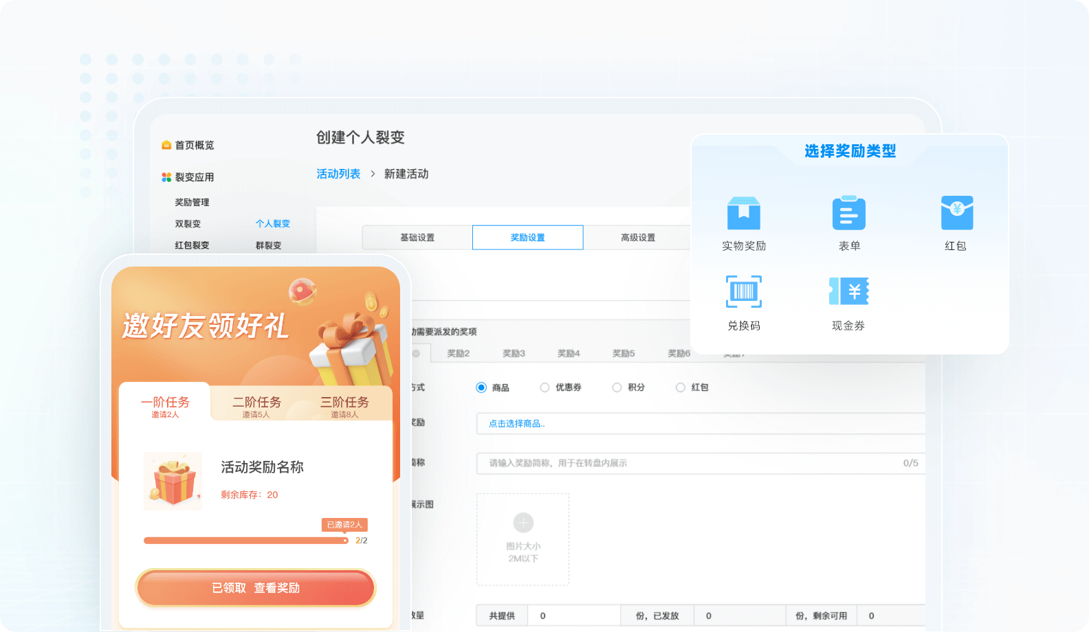This screenshot has width=1089, height=632.
Task: Open the 高级设置 tab
Action: 638,238
